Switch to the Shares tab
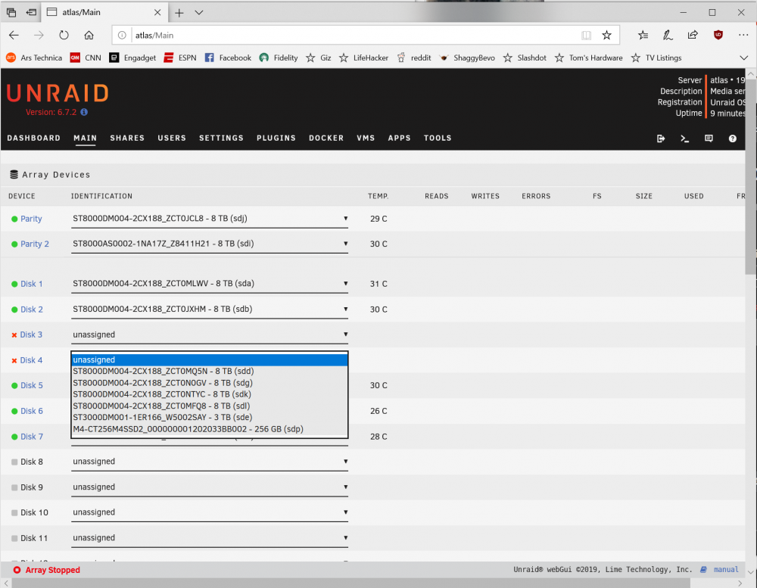Image resolution: width=757 pixels, height=588 pixels. pos(127,138)
